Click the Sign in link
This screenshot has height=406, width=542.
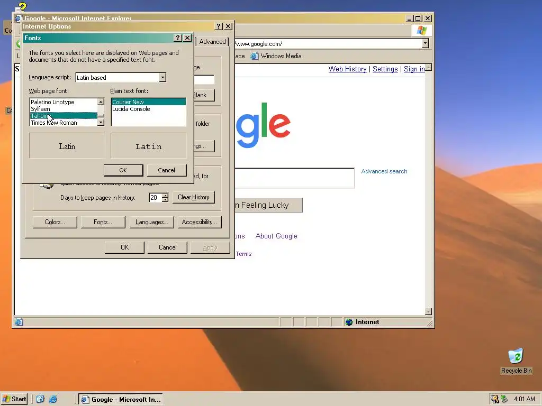[414, 69]
